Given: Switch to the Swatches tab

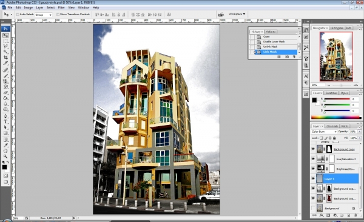Looking at the screenshot, I should 331,93.
